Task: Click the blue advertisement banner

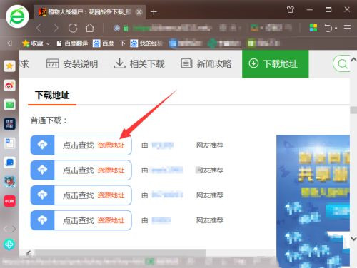Action: 313,200
